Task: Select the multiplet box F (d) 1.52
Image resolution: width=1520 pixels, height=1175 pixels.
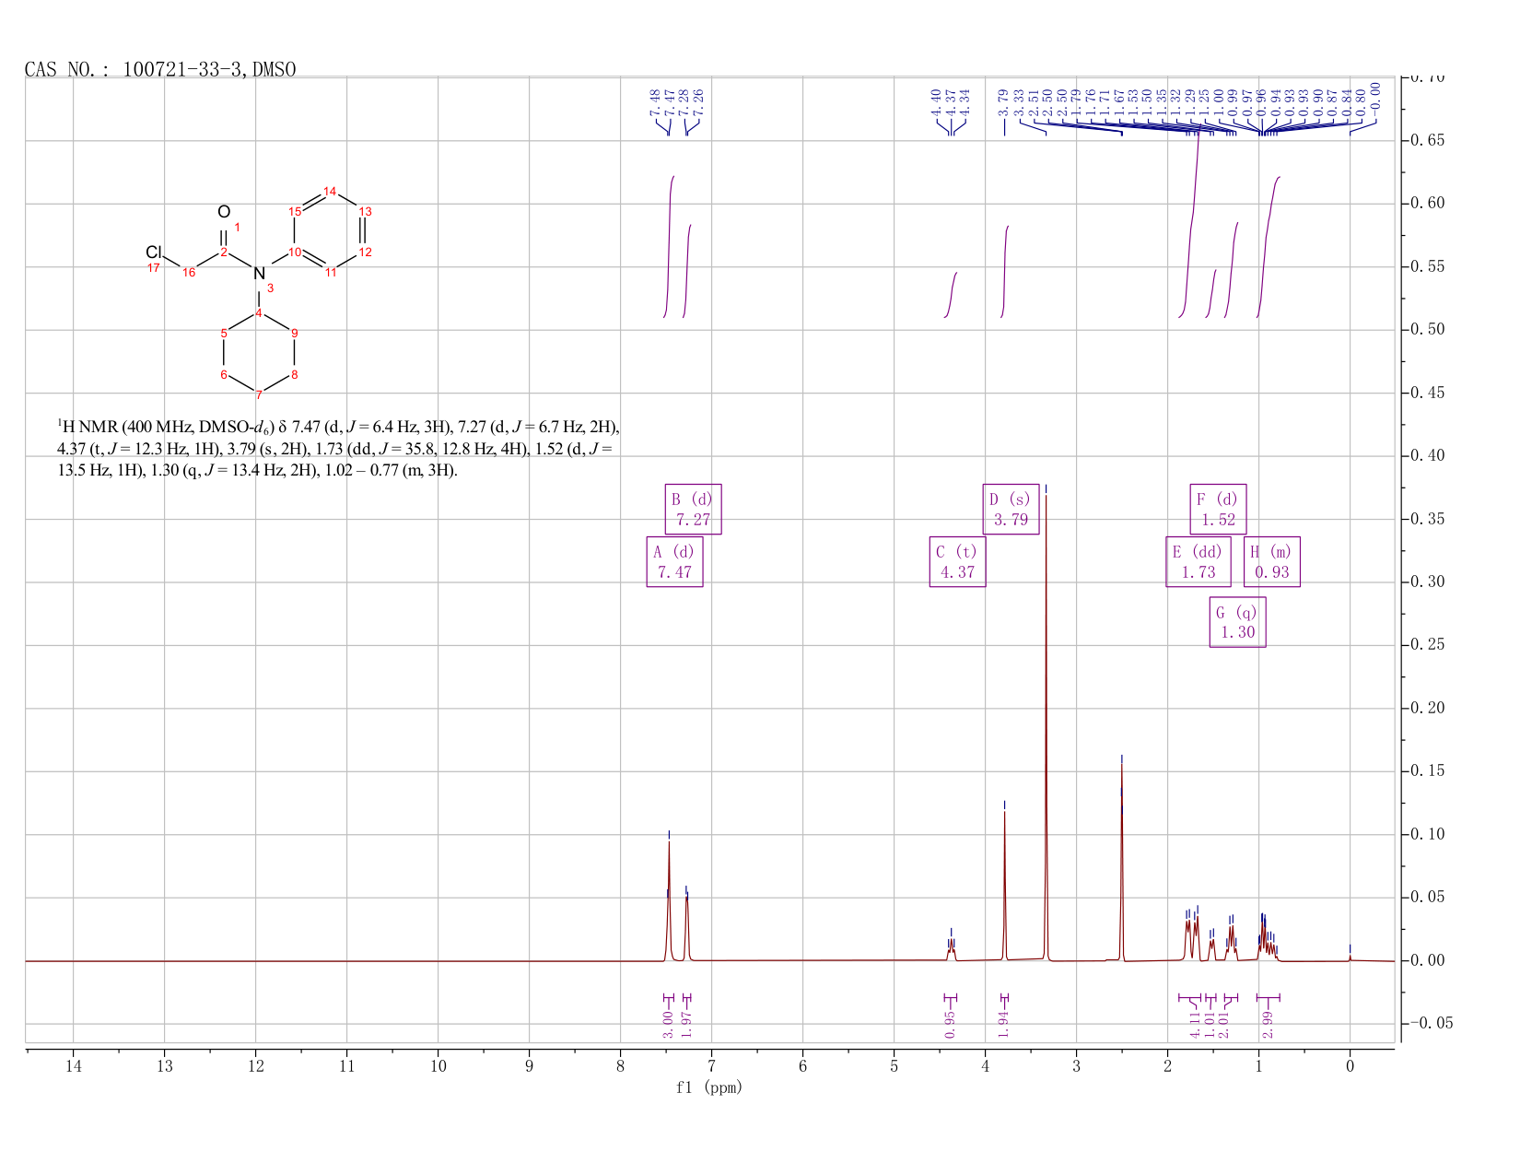Action: click(1218, 510)
